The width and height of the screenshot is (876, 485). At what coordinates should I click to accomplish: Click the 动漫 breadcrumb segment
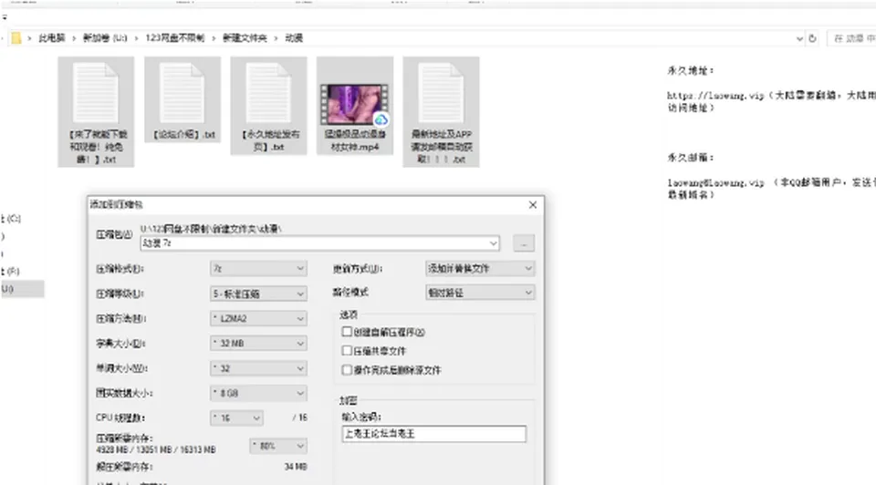[x=294, y=38]
